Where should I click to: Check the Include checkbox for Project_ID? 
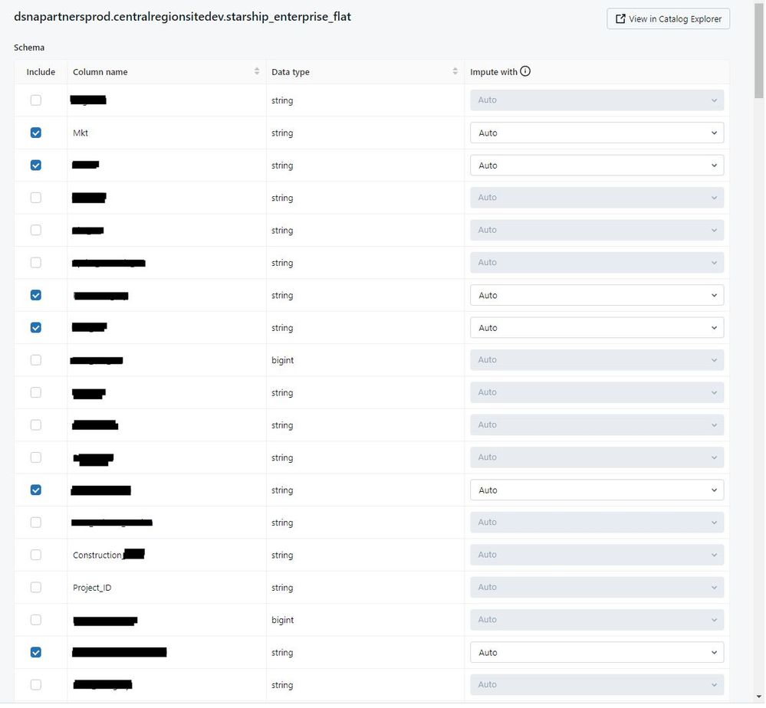pos(36,588)
